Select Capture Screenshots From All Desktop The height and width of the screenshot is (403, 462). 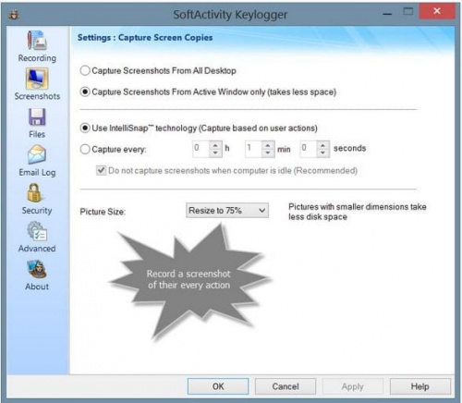coord(158,70)
